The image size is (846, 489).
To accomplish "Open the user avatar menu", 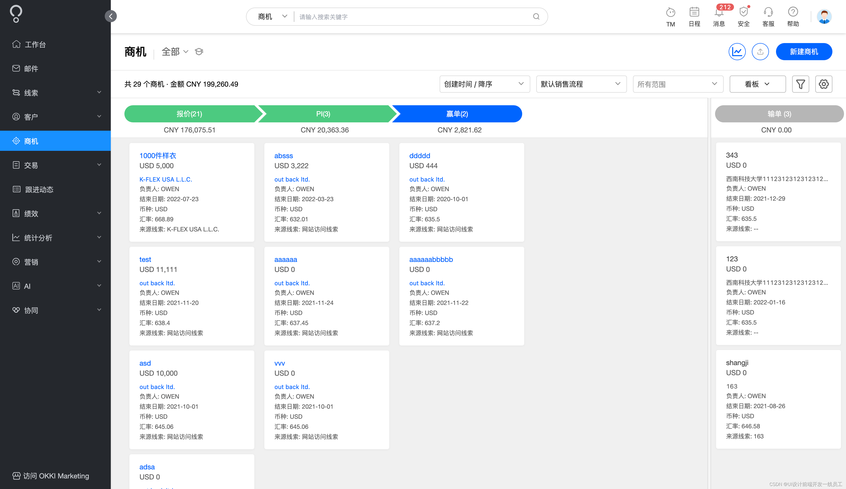I will (x=824, y=16).
